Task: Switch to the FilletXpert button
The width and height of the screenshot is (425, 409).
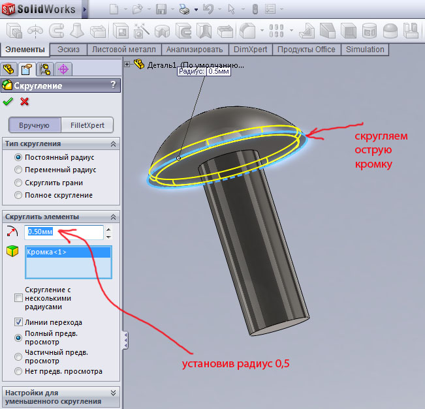Action: click(x=87, y=125)
